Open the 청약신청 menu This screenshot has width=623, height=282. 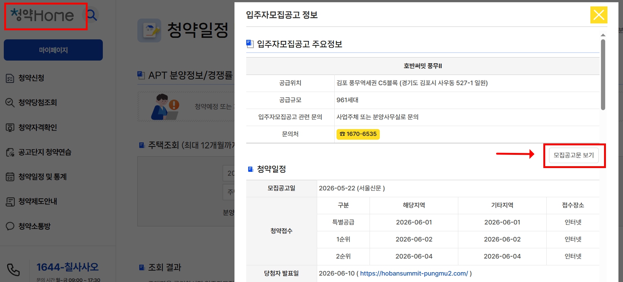pos(31,78)
